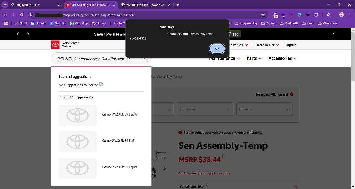Select the Sign In link
This screenshot has height=189, width=355.
pyautogui.click(x=291, y=45)
